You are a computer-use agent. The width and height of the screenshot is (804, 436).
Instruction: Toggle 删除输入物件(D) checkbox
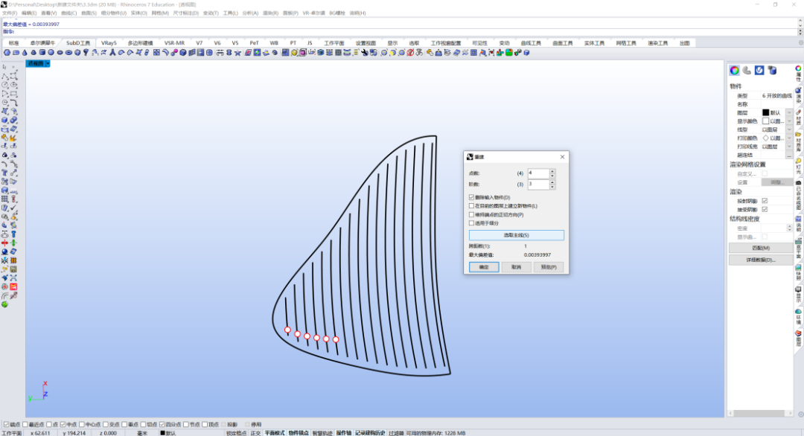(471, 197)
